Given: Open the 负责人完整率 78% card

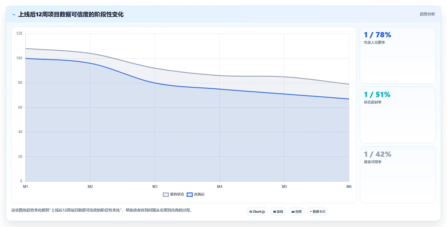Looking at the screenshot, I should click(398, 55).
